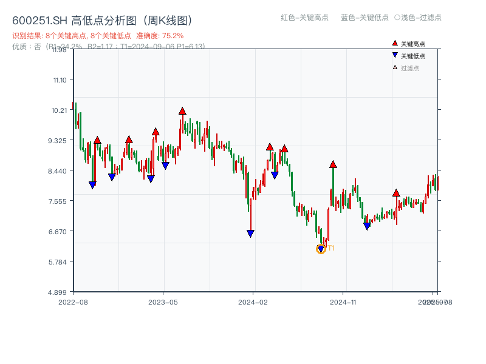This screenshot has width=486, height=364.
Task: Click the 11.10 price axis label
Action: tap(59, 80)
